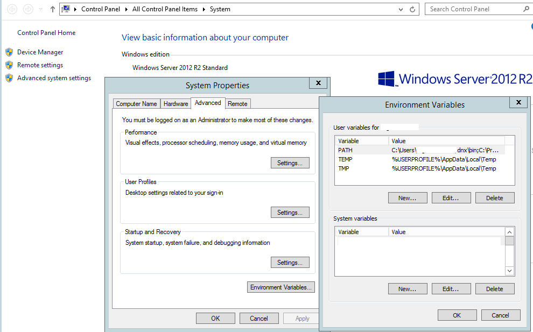Cancel the Environment Variables dialog
This screenshot has width=533, height=332.
pyautogui.click(x=501, y=315)
